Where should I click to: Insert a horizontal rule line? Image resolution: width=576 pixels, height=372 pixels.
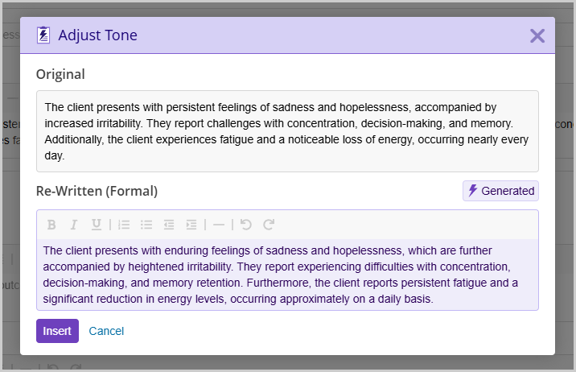[x=219, y=225]
